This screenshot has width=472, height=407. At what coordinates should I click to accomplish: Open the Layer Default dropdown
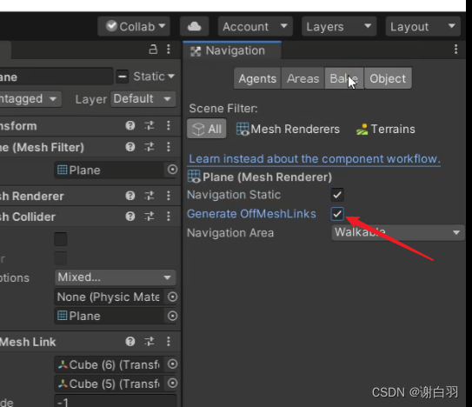click(143, 99)
